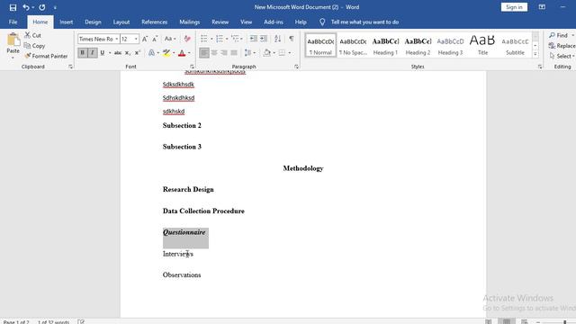Apply the Title style
This screenshot has width=576, height=324.
[482, 46]
